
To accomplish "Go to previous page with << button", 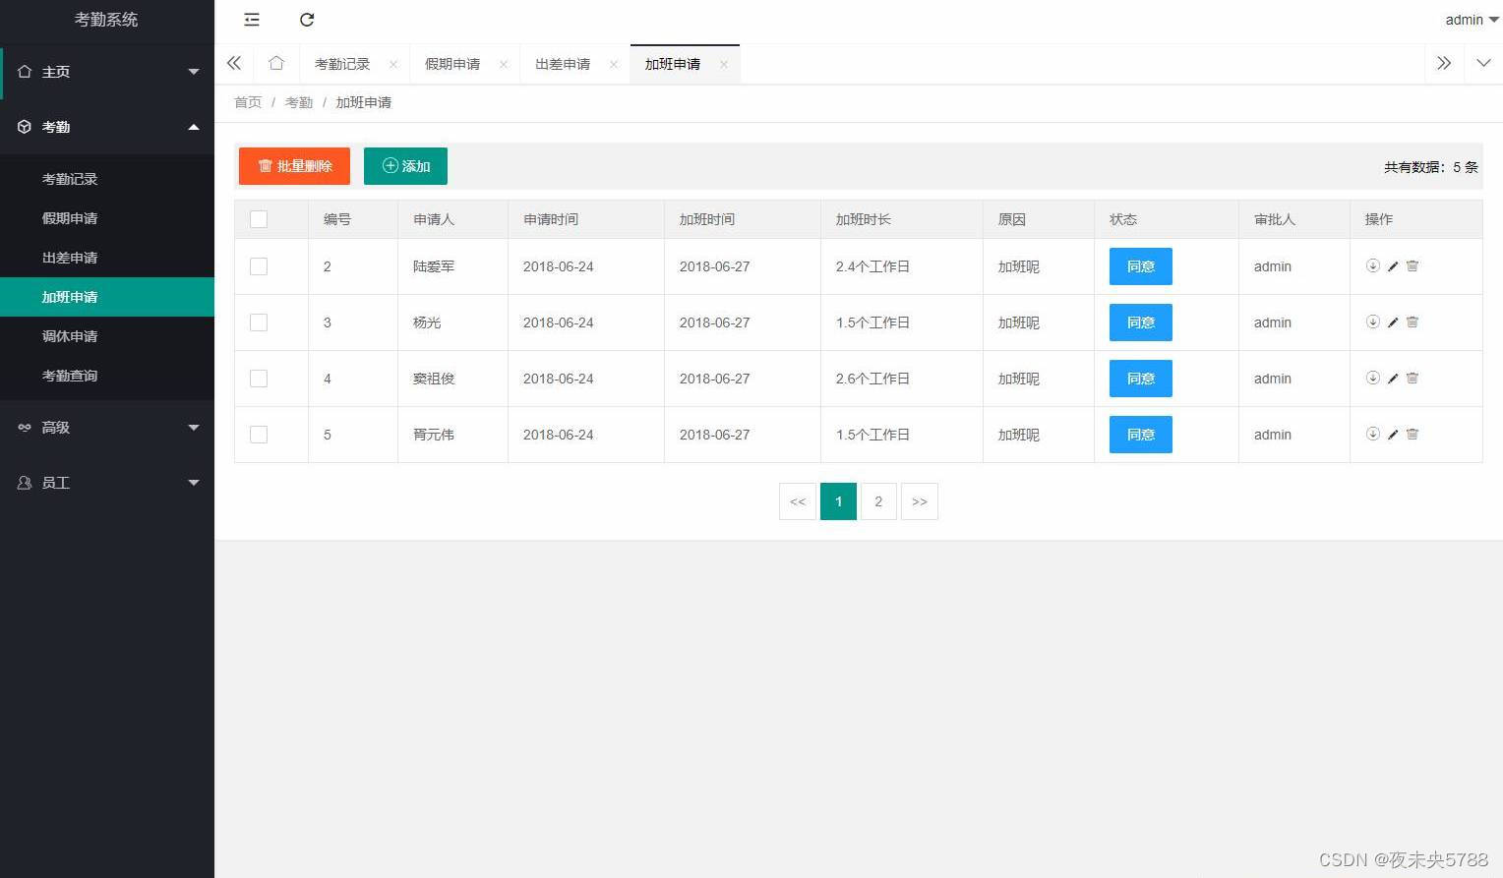I will click(798, 501).
